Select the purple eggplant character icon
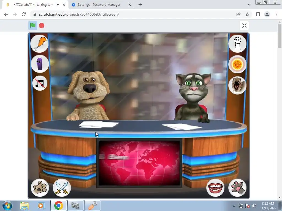282x211 pixels. click(x=40, y=64)
